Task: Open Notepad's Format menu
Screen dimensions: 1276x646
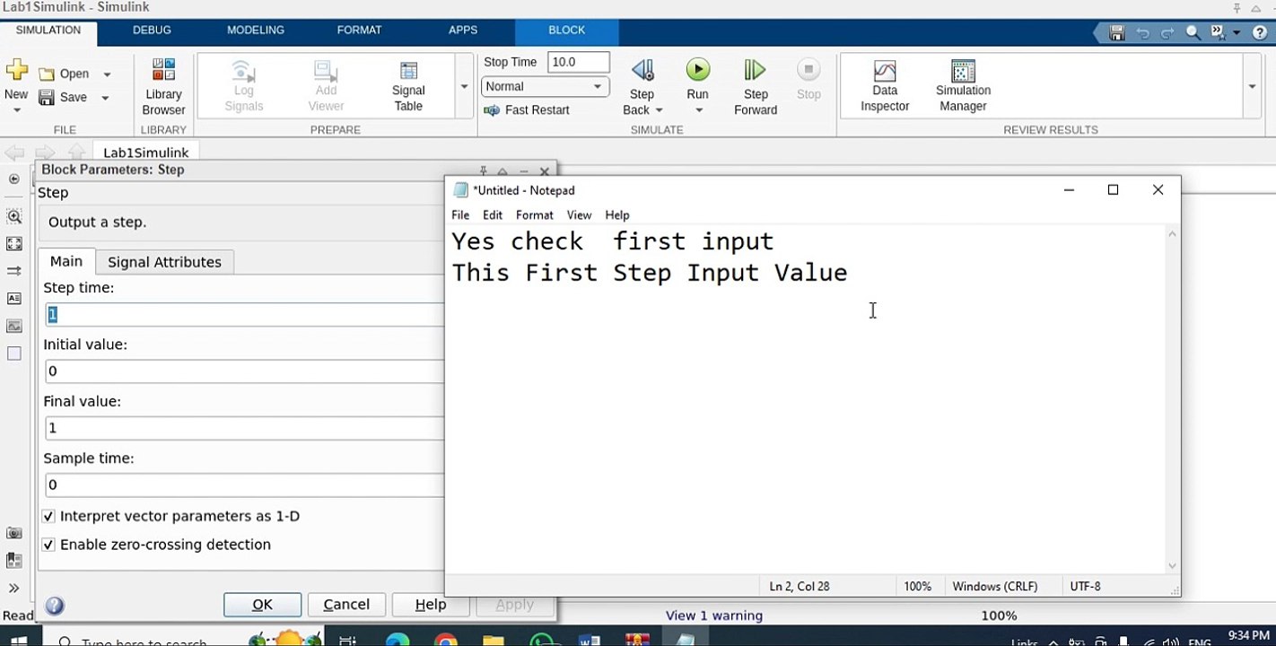Action: 535,215
